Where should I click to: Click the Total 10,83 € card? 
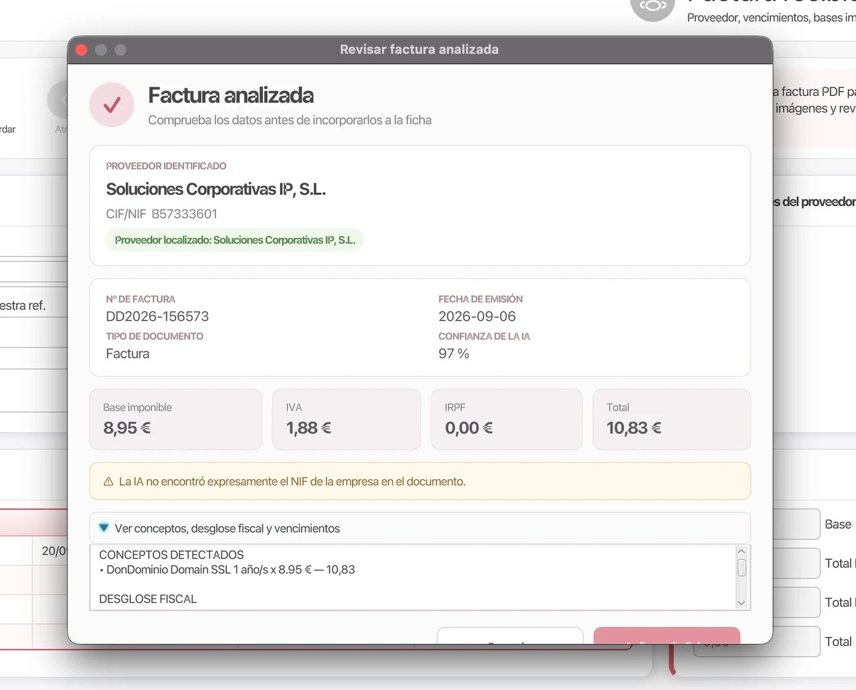point(671,419)
